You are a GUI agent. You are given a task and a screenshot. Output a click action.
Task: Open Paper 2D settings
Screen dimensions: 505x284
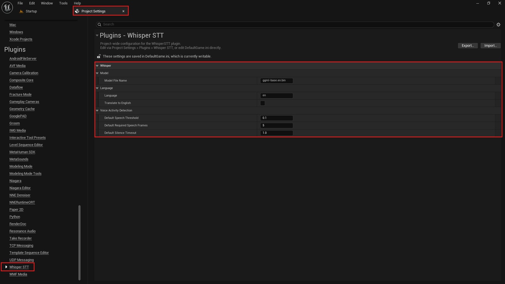pyautogui.click(x=17, y=210)
